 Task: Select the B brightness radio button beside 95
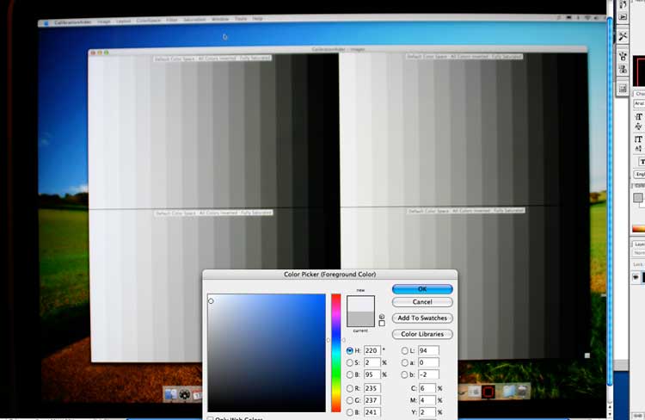point(350,374)
